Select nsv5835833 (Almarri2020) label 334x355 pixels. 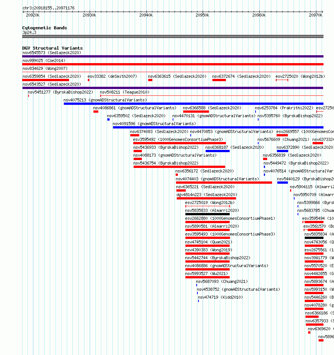click(212, 210)
